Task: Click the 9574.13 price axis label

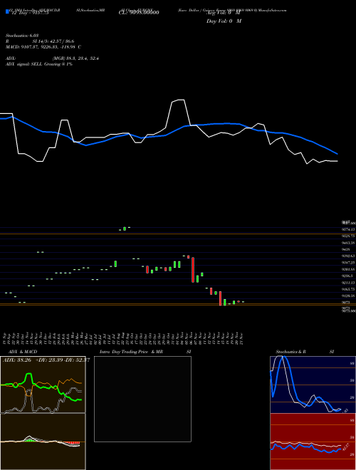Action: [348, 229]
